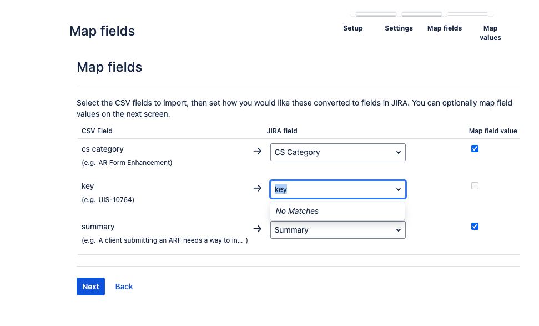Click the arrow icon beside "cs category"
The height and width of the screenshot is (326, 539).
pos(257,152)
